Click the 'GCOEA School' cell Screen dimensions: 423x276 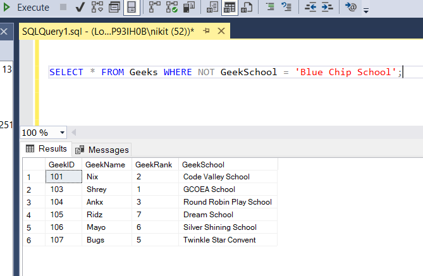click(x=228, y=189)
